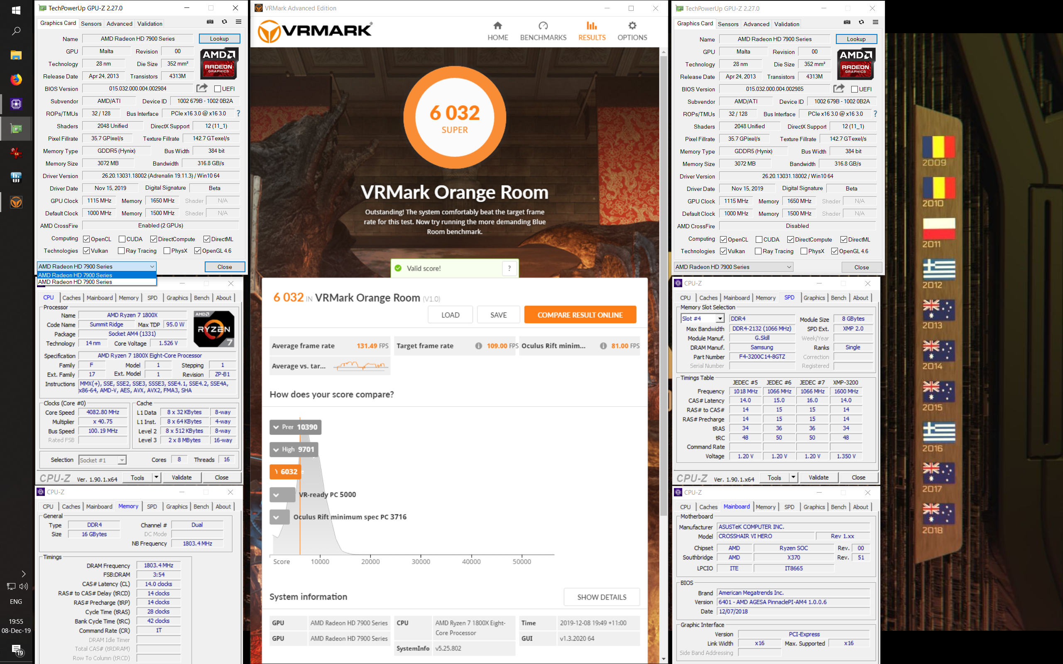The width and height of the screenshot is (1063, 664).
Task: Take screenshot in left GPU-Z window
Action: click(210, 22)
